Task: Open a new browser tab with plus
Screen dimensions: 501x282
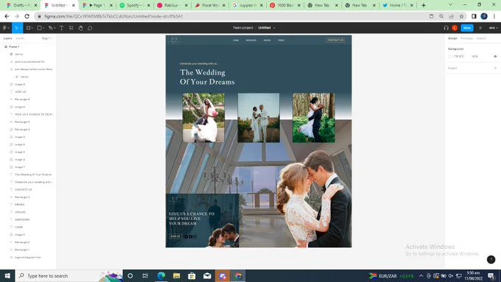Action: coord(424,5)
